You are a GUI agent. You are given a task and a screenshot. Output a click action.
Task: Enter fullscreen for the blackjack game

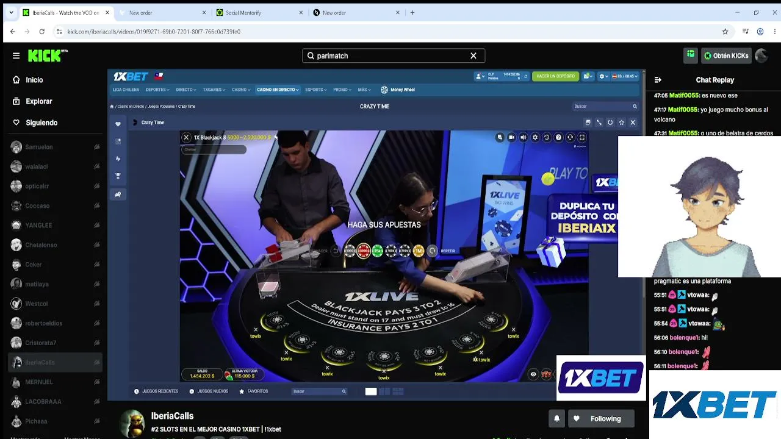[582, 138]
